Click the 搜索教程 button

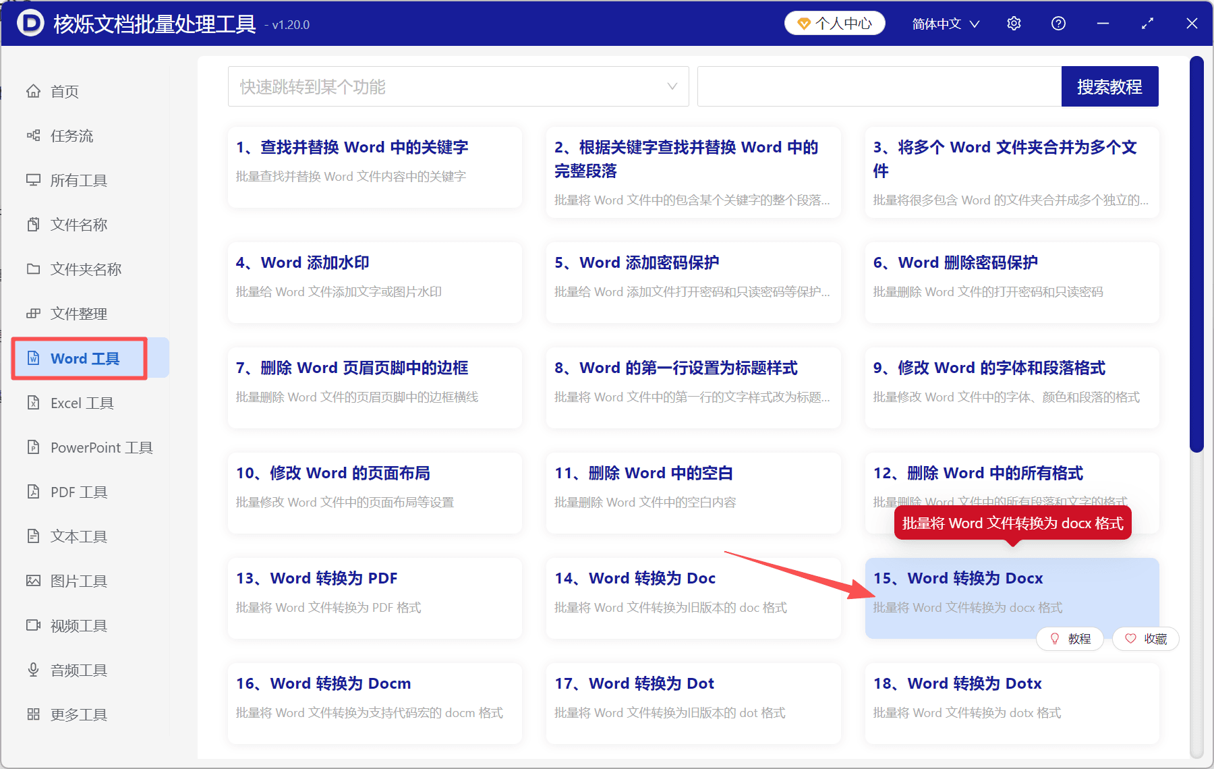(1109, 86)
